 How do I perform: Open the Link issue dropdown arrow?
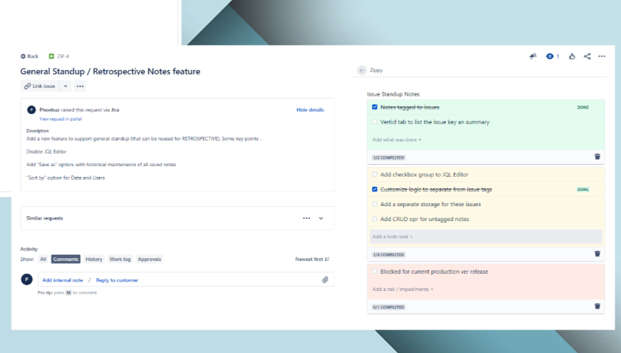(66, 86)
